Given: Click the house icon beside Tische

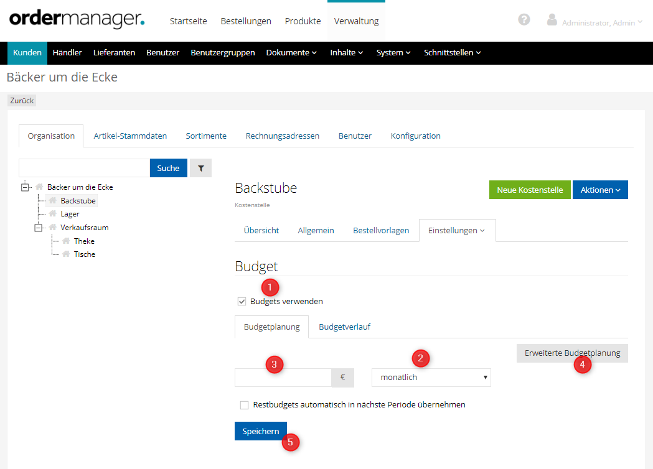Looking at the screenshot, I should (66, 254).
